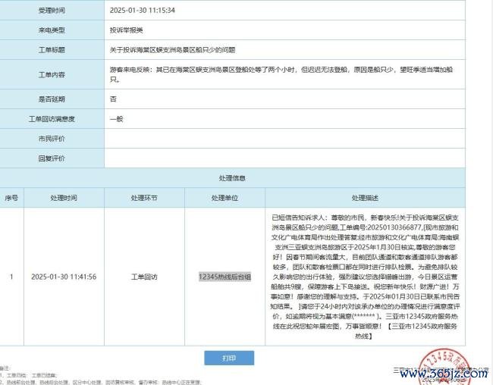Click the blue 打印 print button
493x385 pixels.
[229, 358]
